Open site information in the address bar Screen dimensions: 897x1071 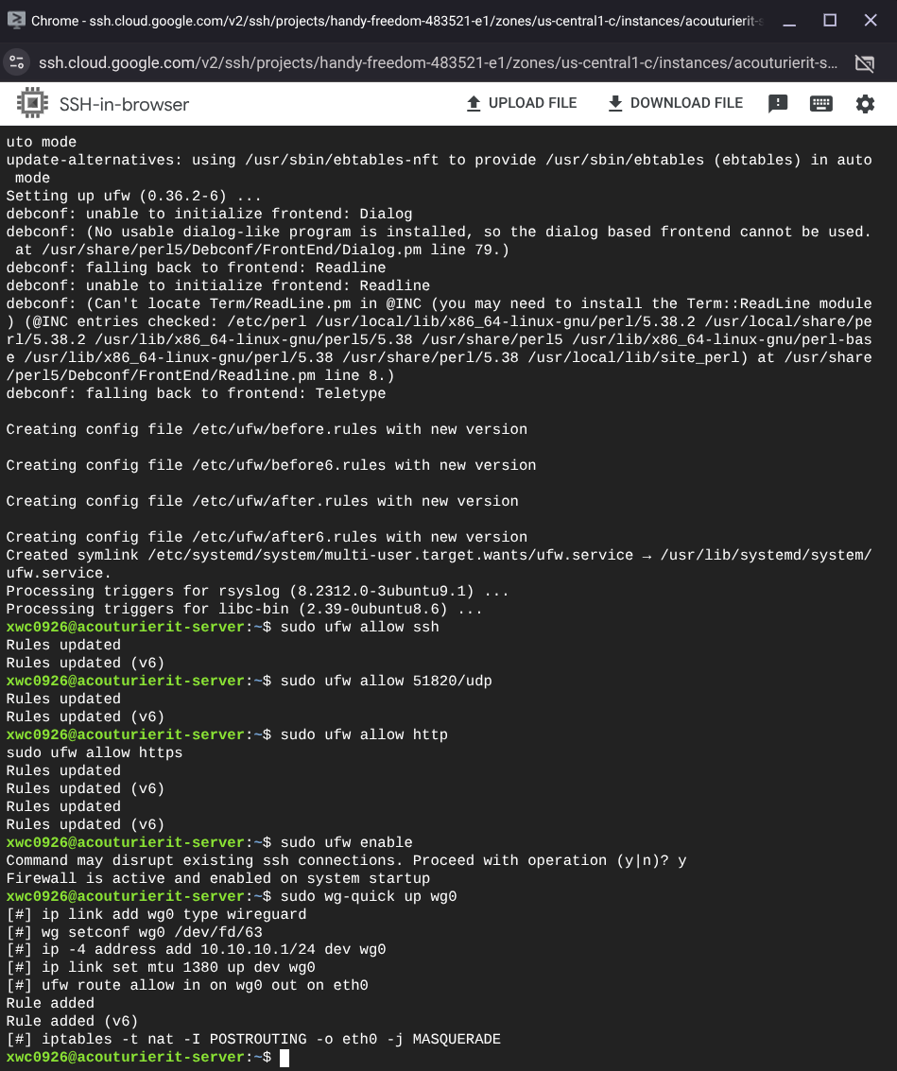(x=18, y=62)
